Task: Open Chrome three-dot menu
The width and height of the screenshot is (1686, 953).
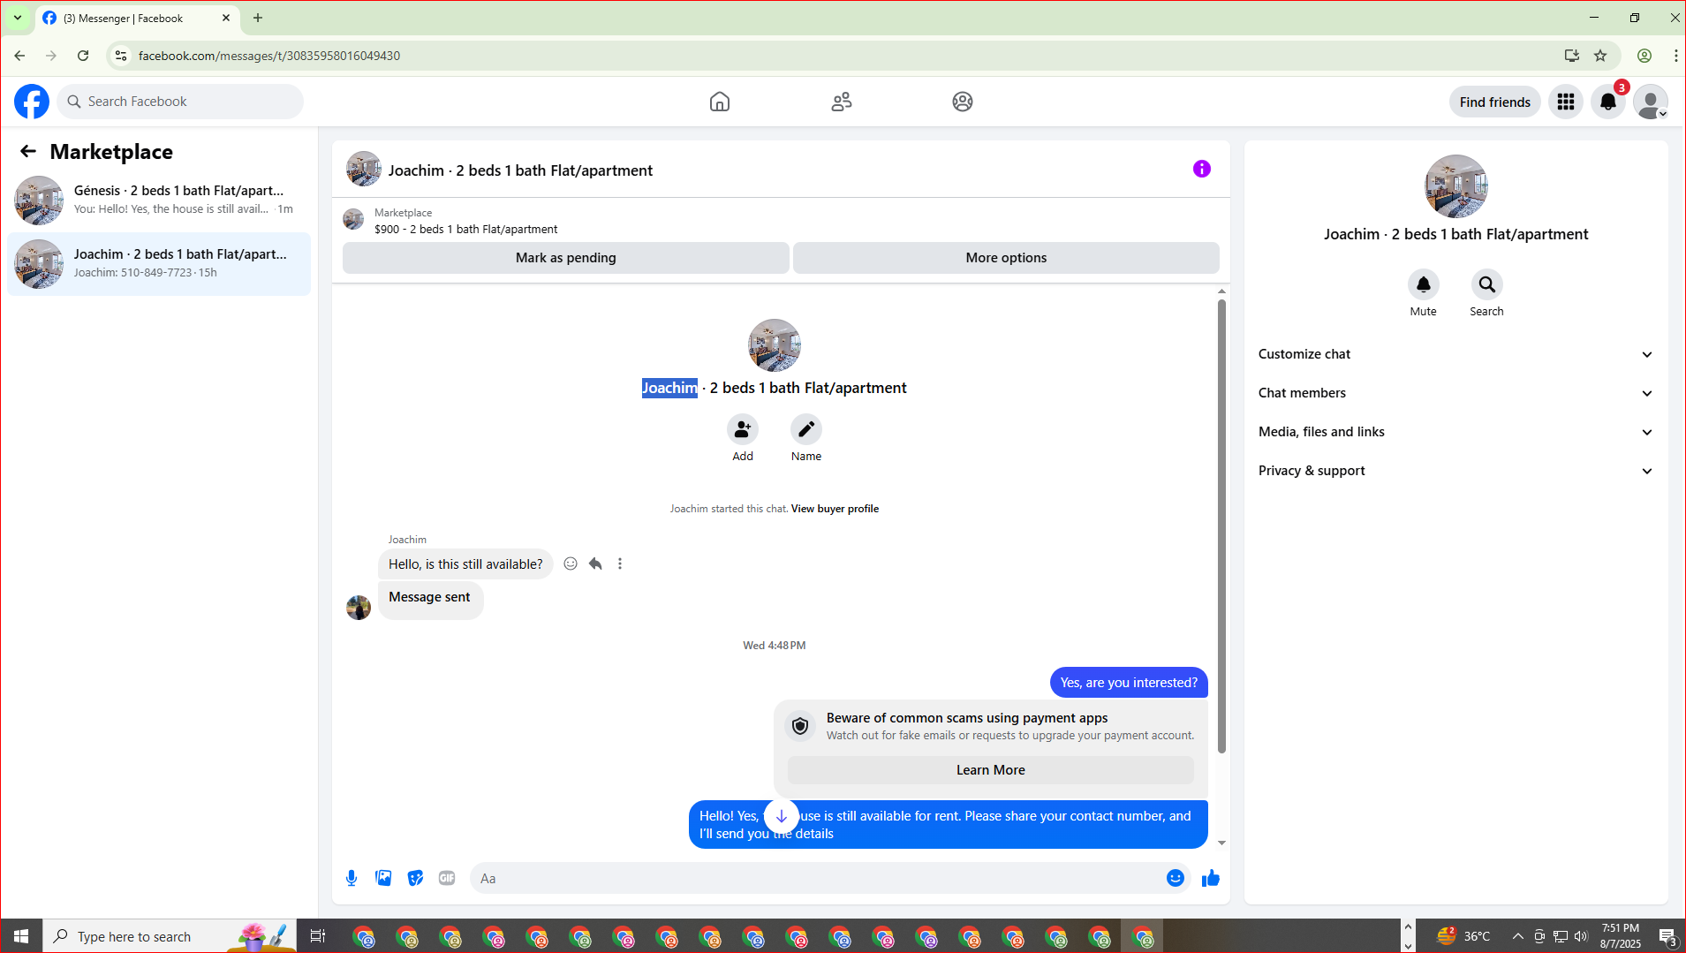Action: (x=1675, y=56)
